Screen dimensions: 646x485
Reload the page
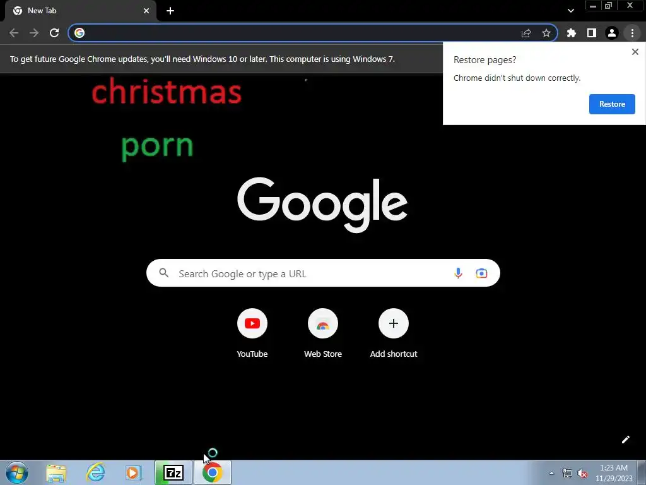[x=54, y=33]
